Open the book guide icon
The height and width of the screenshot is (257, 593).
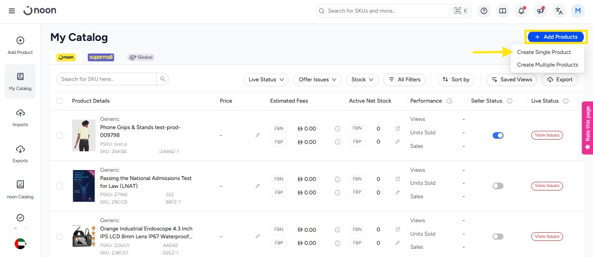click(503, 11)
